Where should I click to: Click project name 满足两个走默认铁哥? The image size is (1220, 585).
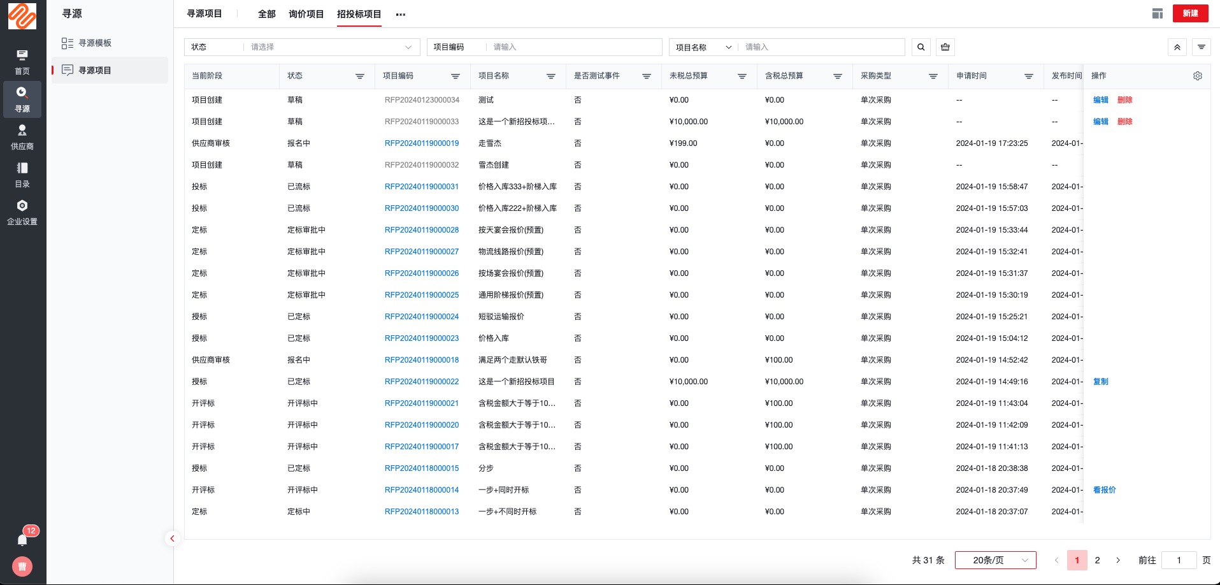513,360
